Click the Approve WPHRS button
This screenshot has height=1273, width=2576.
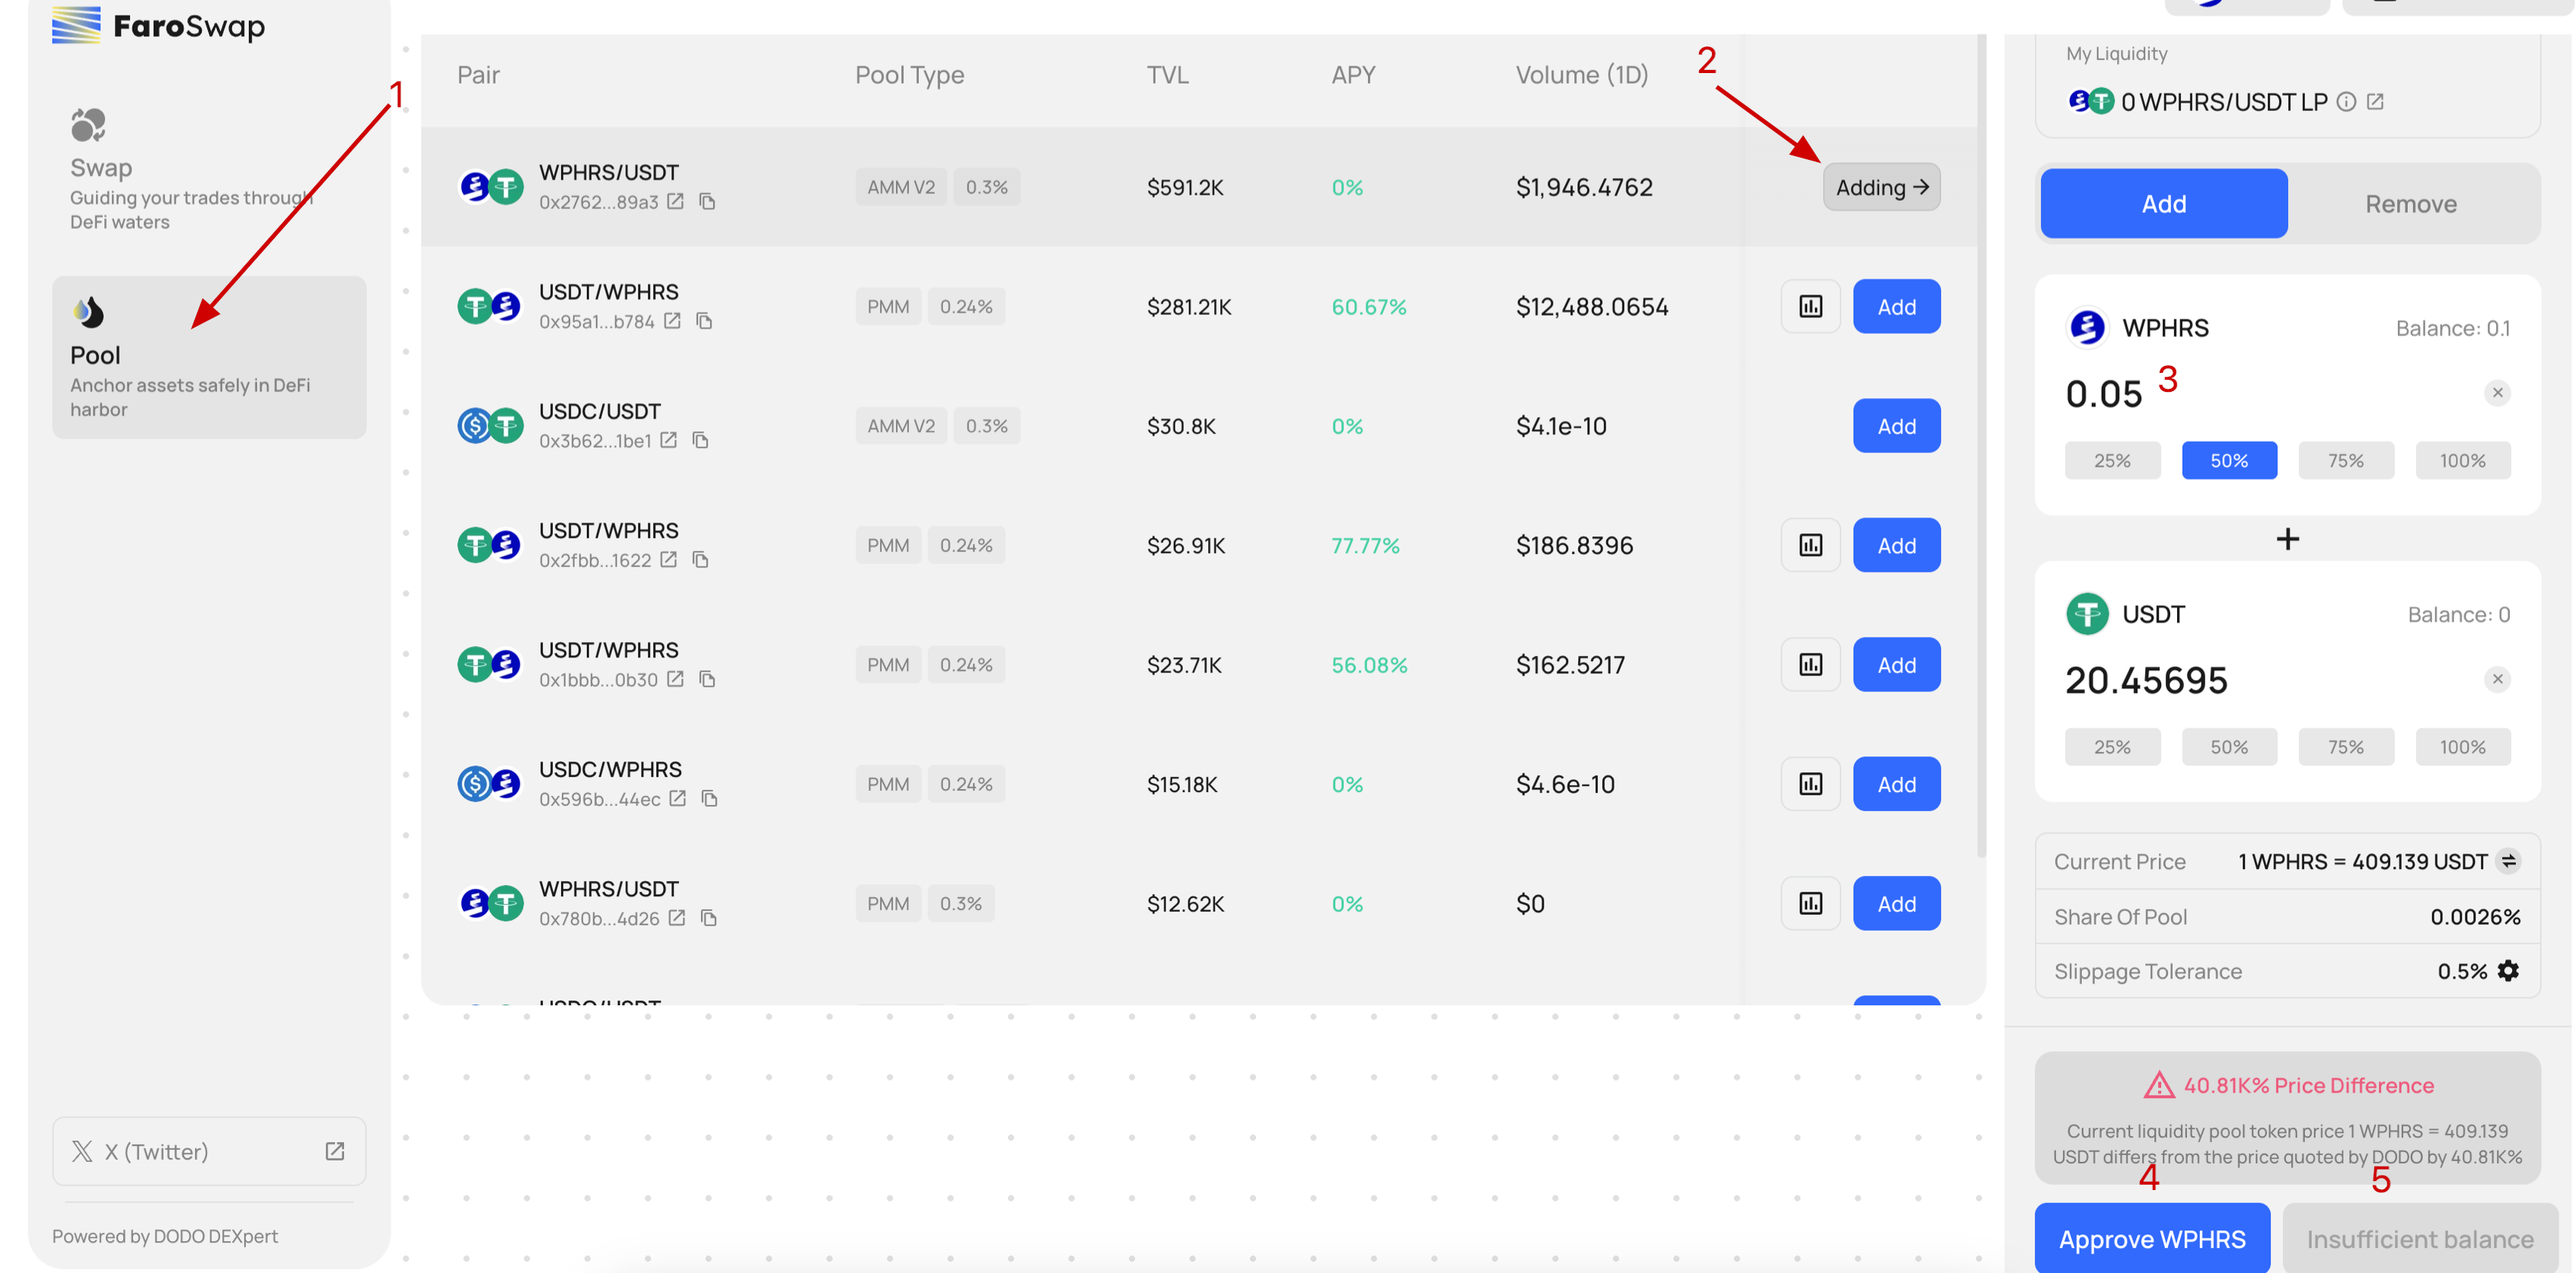(2152, 1239)
